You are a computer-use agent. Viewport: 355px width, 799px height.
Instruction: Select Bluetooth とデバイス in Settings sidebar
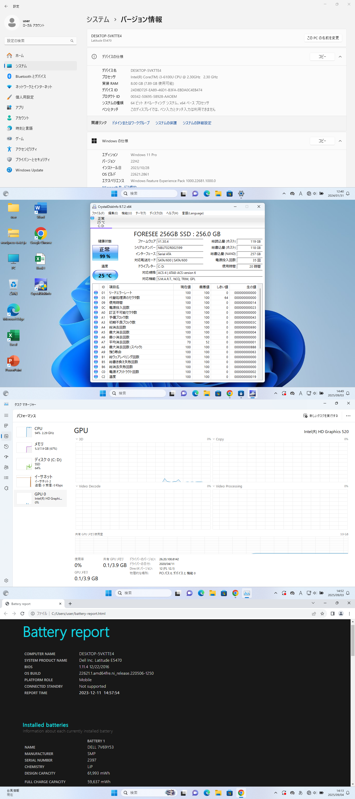coord(40,76)
